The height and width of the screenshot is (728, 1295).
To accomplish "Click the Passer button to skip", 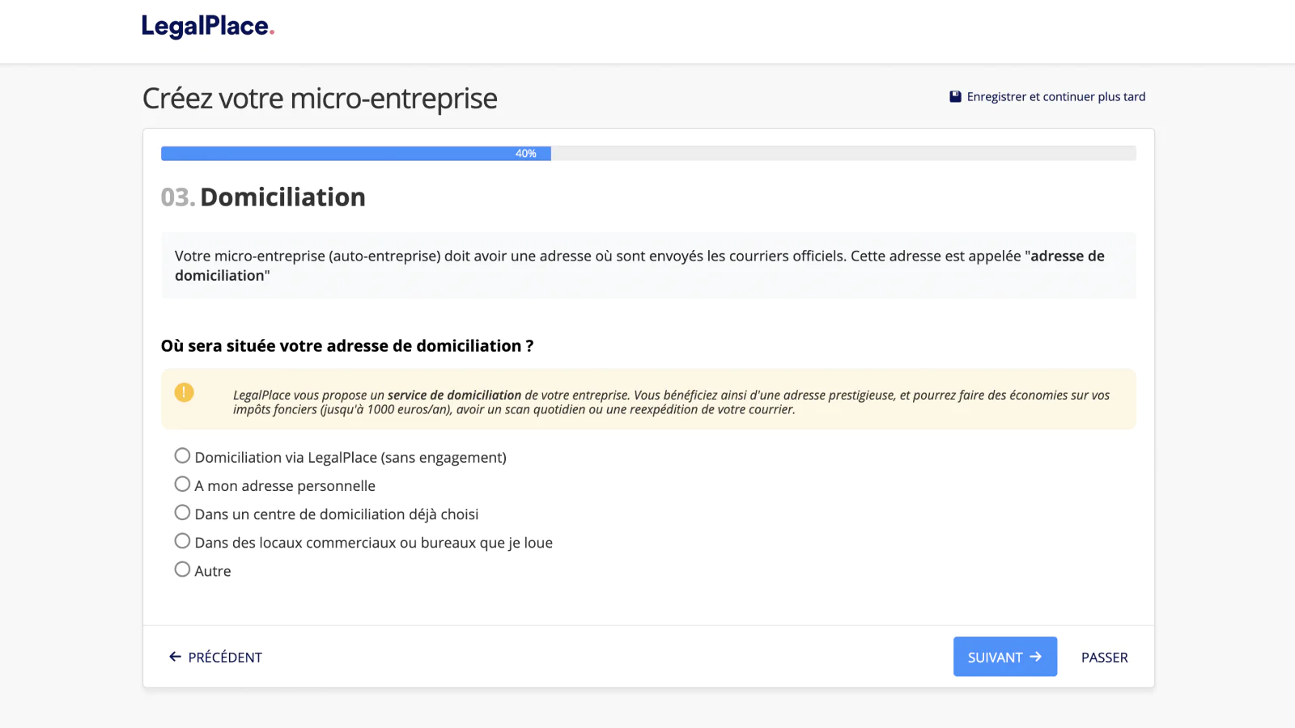I will pyautogui.click(x=1104, y=658).
